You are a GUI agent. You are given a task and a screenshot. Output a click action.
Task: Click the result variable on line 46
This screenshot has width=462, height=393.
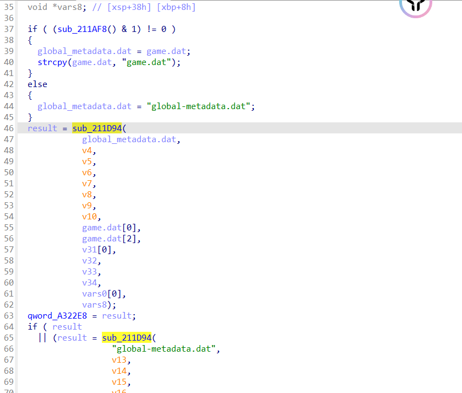pos(42,128)
